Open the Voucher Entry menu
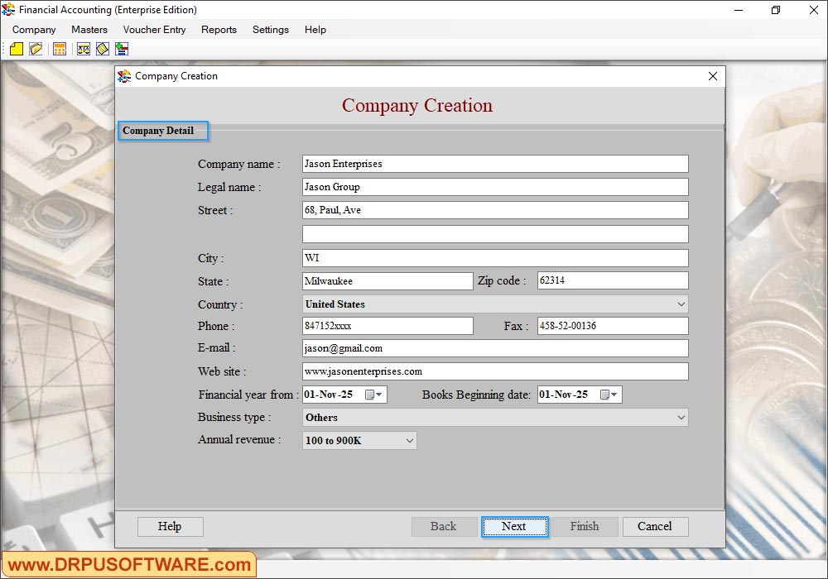Screen dimensions: 828x579 point(154,30)
